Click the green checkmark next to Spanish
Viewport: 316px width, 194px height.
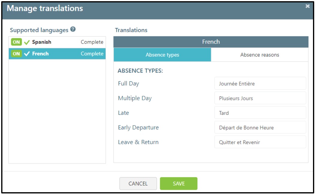click(27, 42)
